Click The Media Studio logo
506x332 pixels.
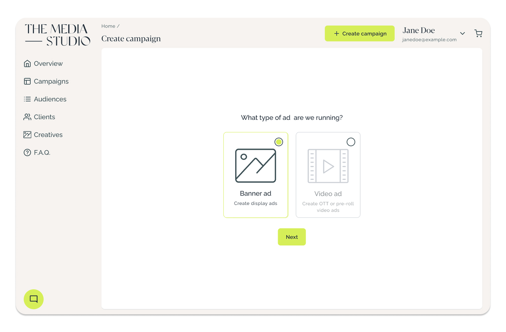coord(58,34)
